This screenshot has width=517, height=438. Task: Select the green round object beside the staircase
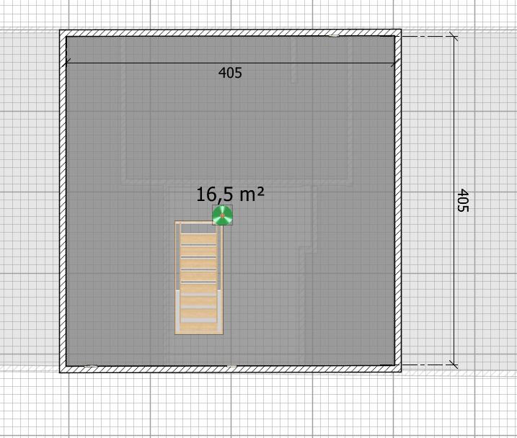[x=222, y=215]
